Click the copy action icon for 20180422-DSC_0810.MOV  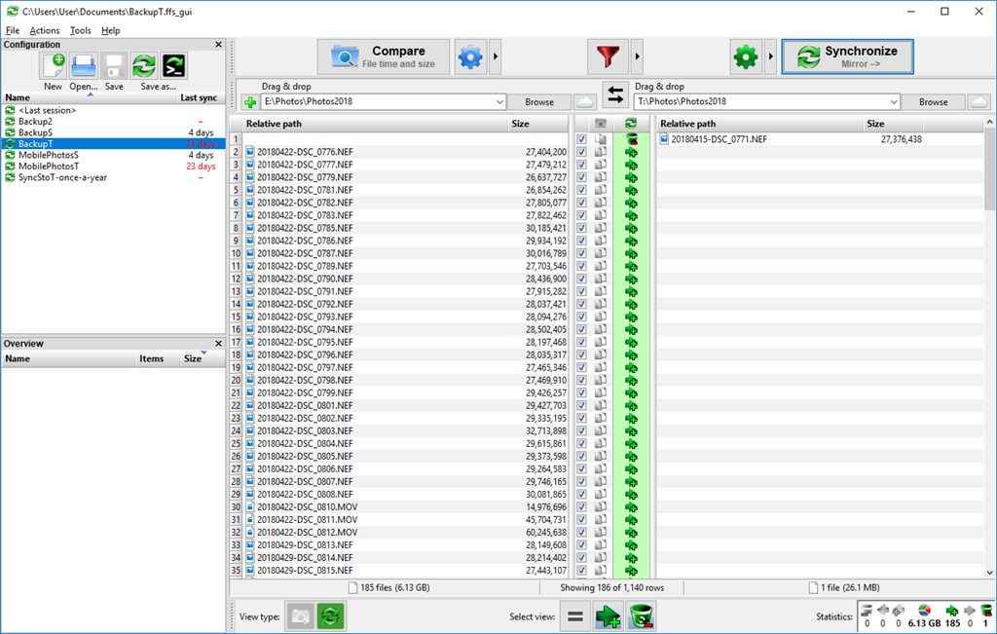(631, 507)
